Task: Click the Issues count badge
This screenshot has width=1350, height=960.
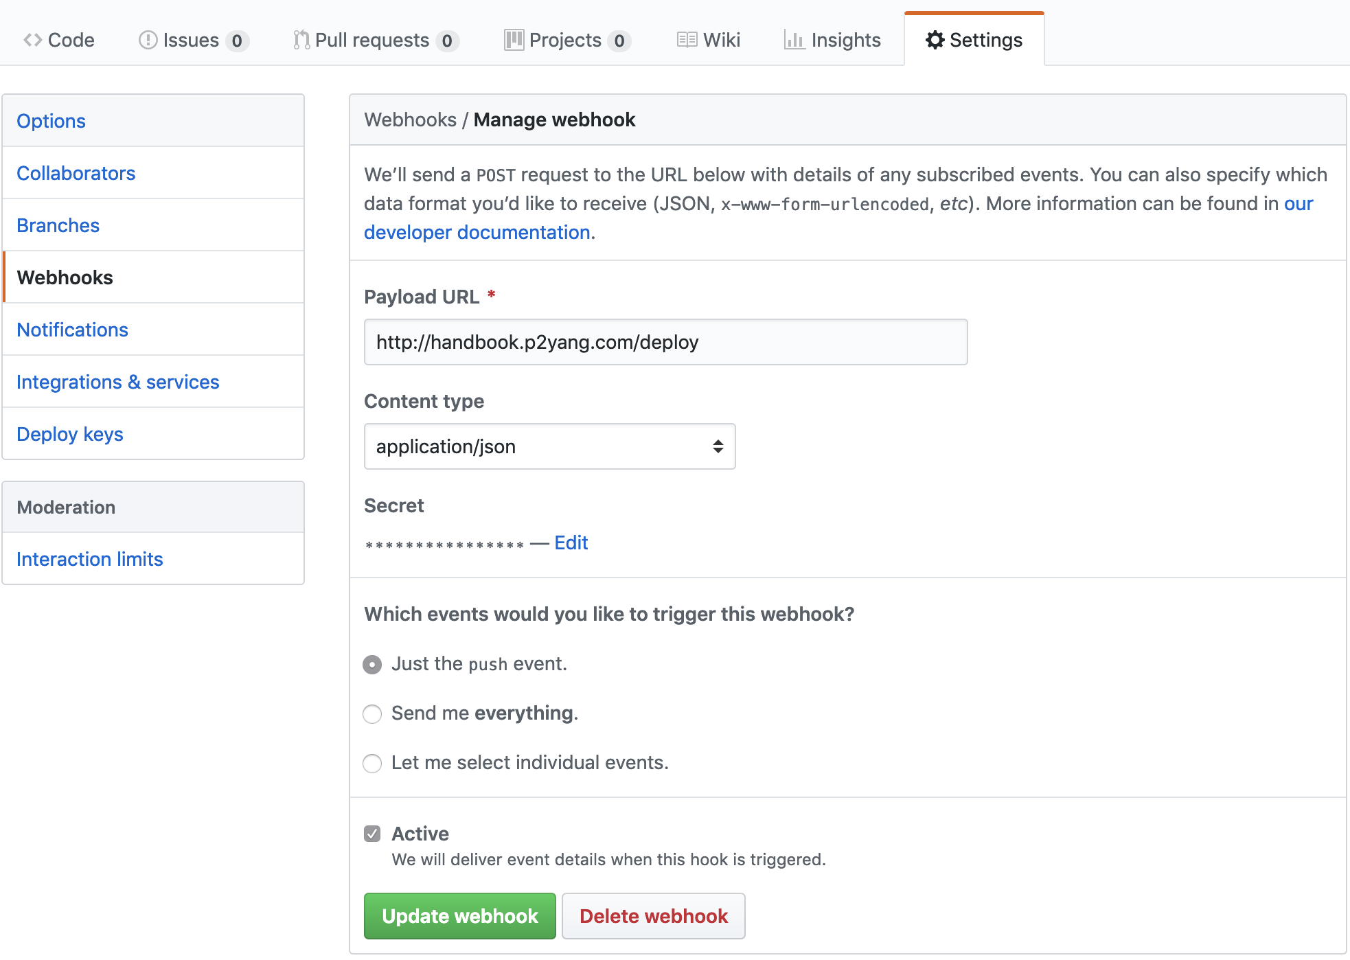Action: pos(237,41)
